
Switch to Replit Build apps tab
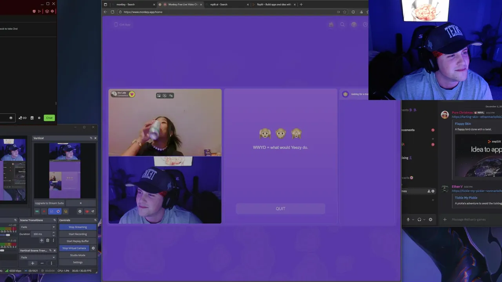coord(275,4)
